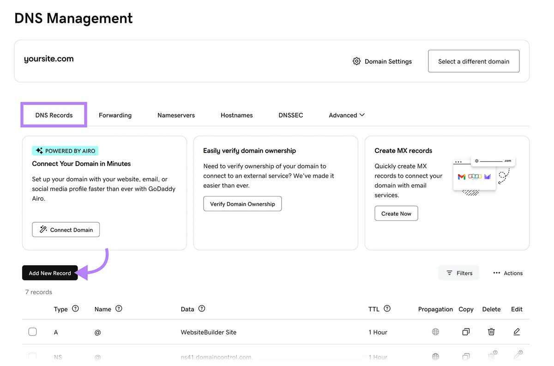The image size is (554, 366).
Task: Click the 1 Hour TTL value for A record
Action: pyautogui.click(x=378, y=332)
